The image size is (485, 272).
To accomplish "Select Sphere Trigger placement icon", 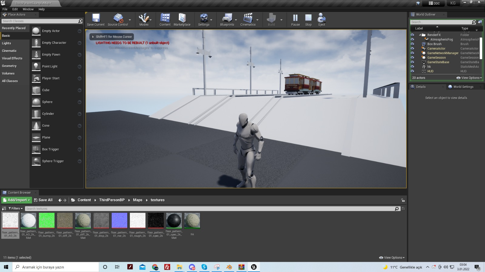I will (x=36, y=161).
